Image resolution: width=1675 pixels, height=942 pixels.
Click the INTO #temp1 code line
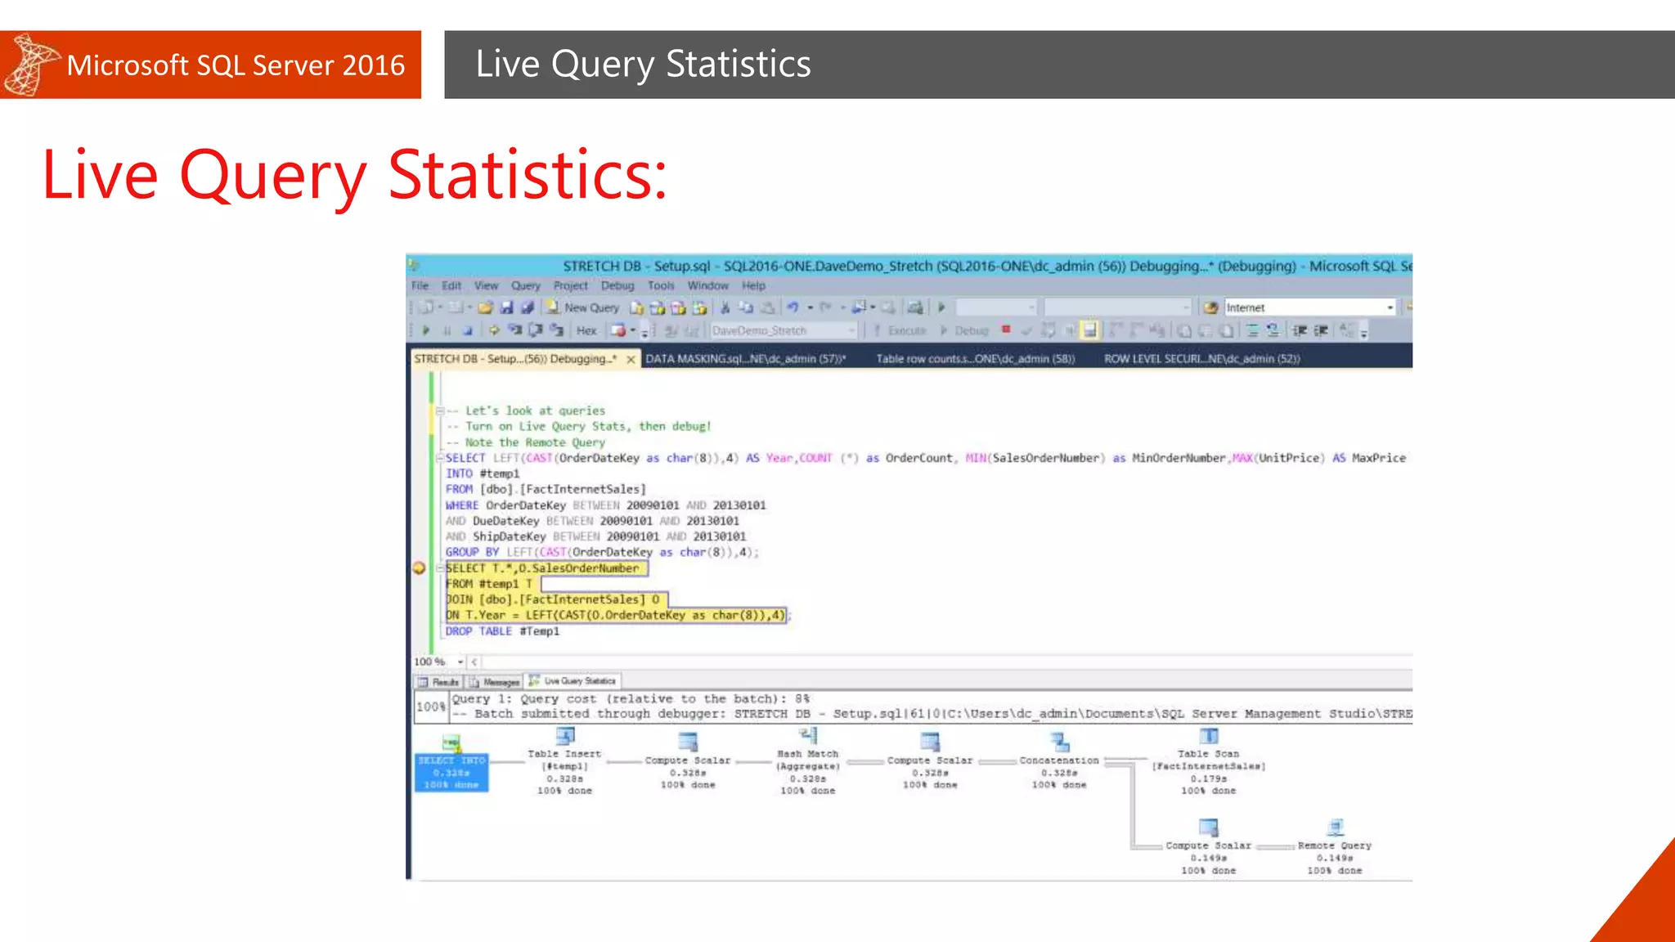[483, 473]
